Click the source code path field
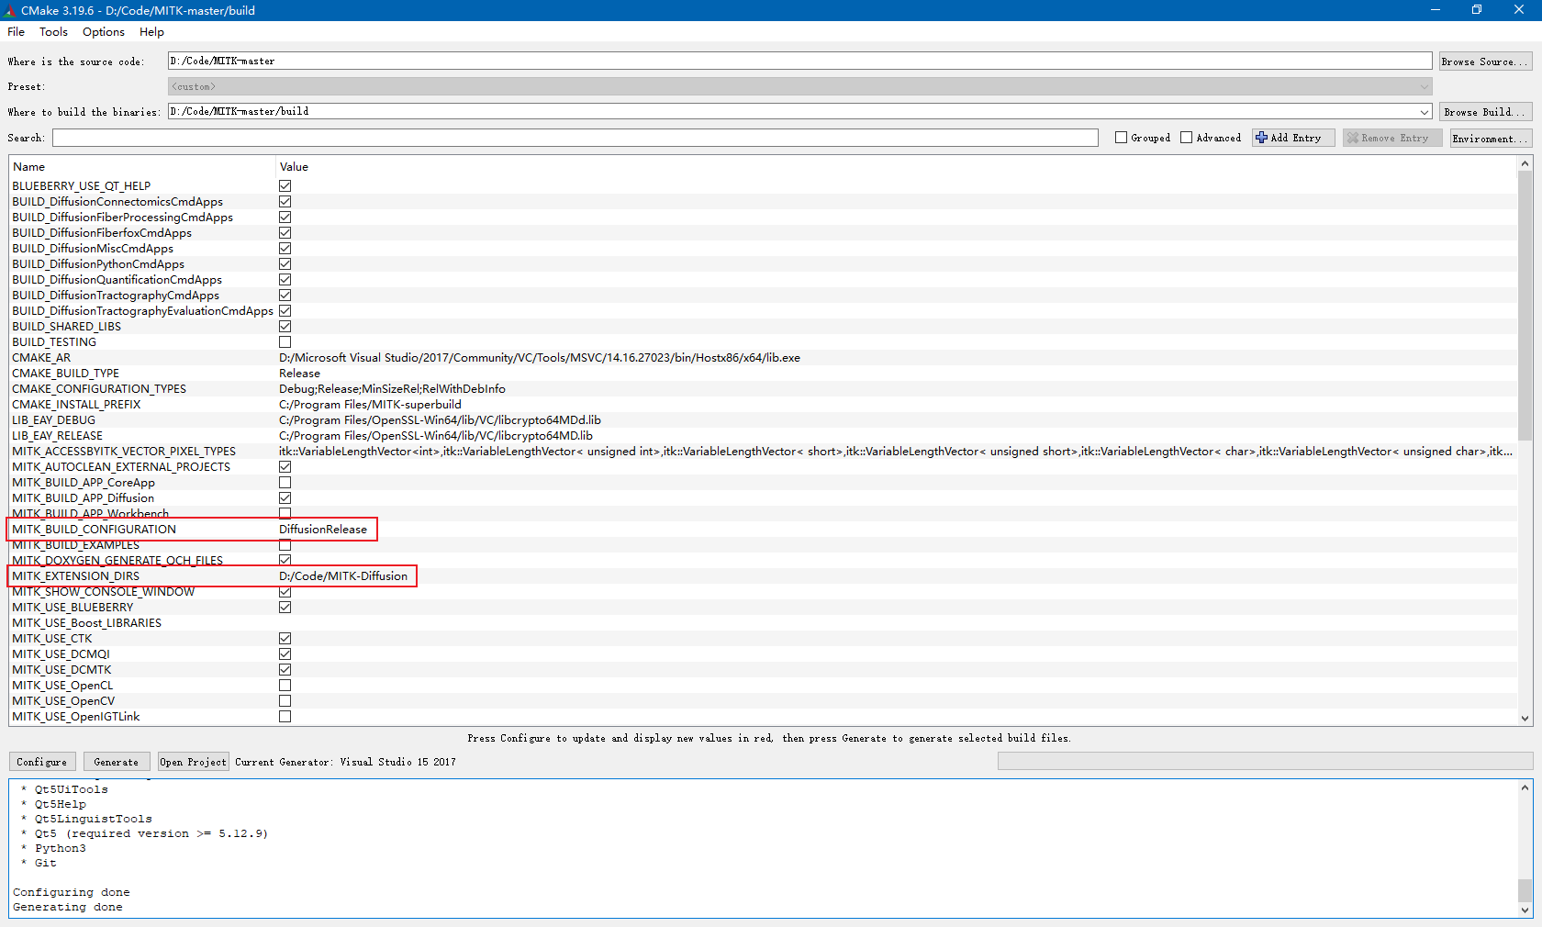The image size is (1542, 927). tap(799, 61)
